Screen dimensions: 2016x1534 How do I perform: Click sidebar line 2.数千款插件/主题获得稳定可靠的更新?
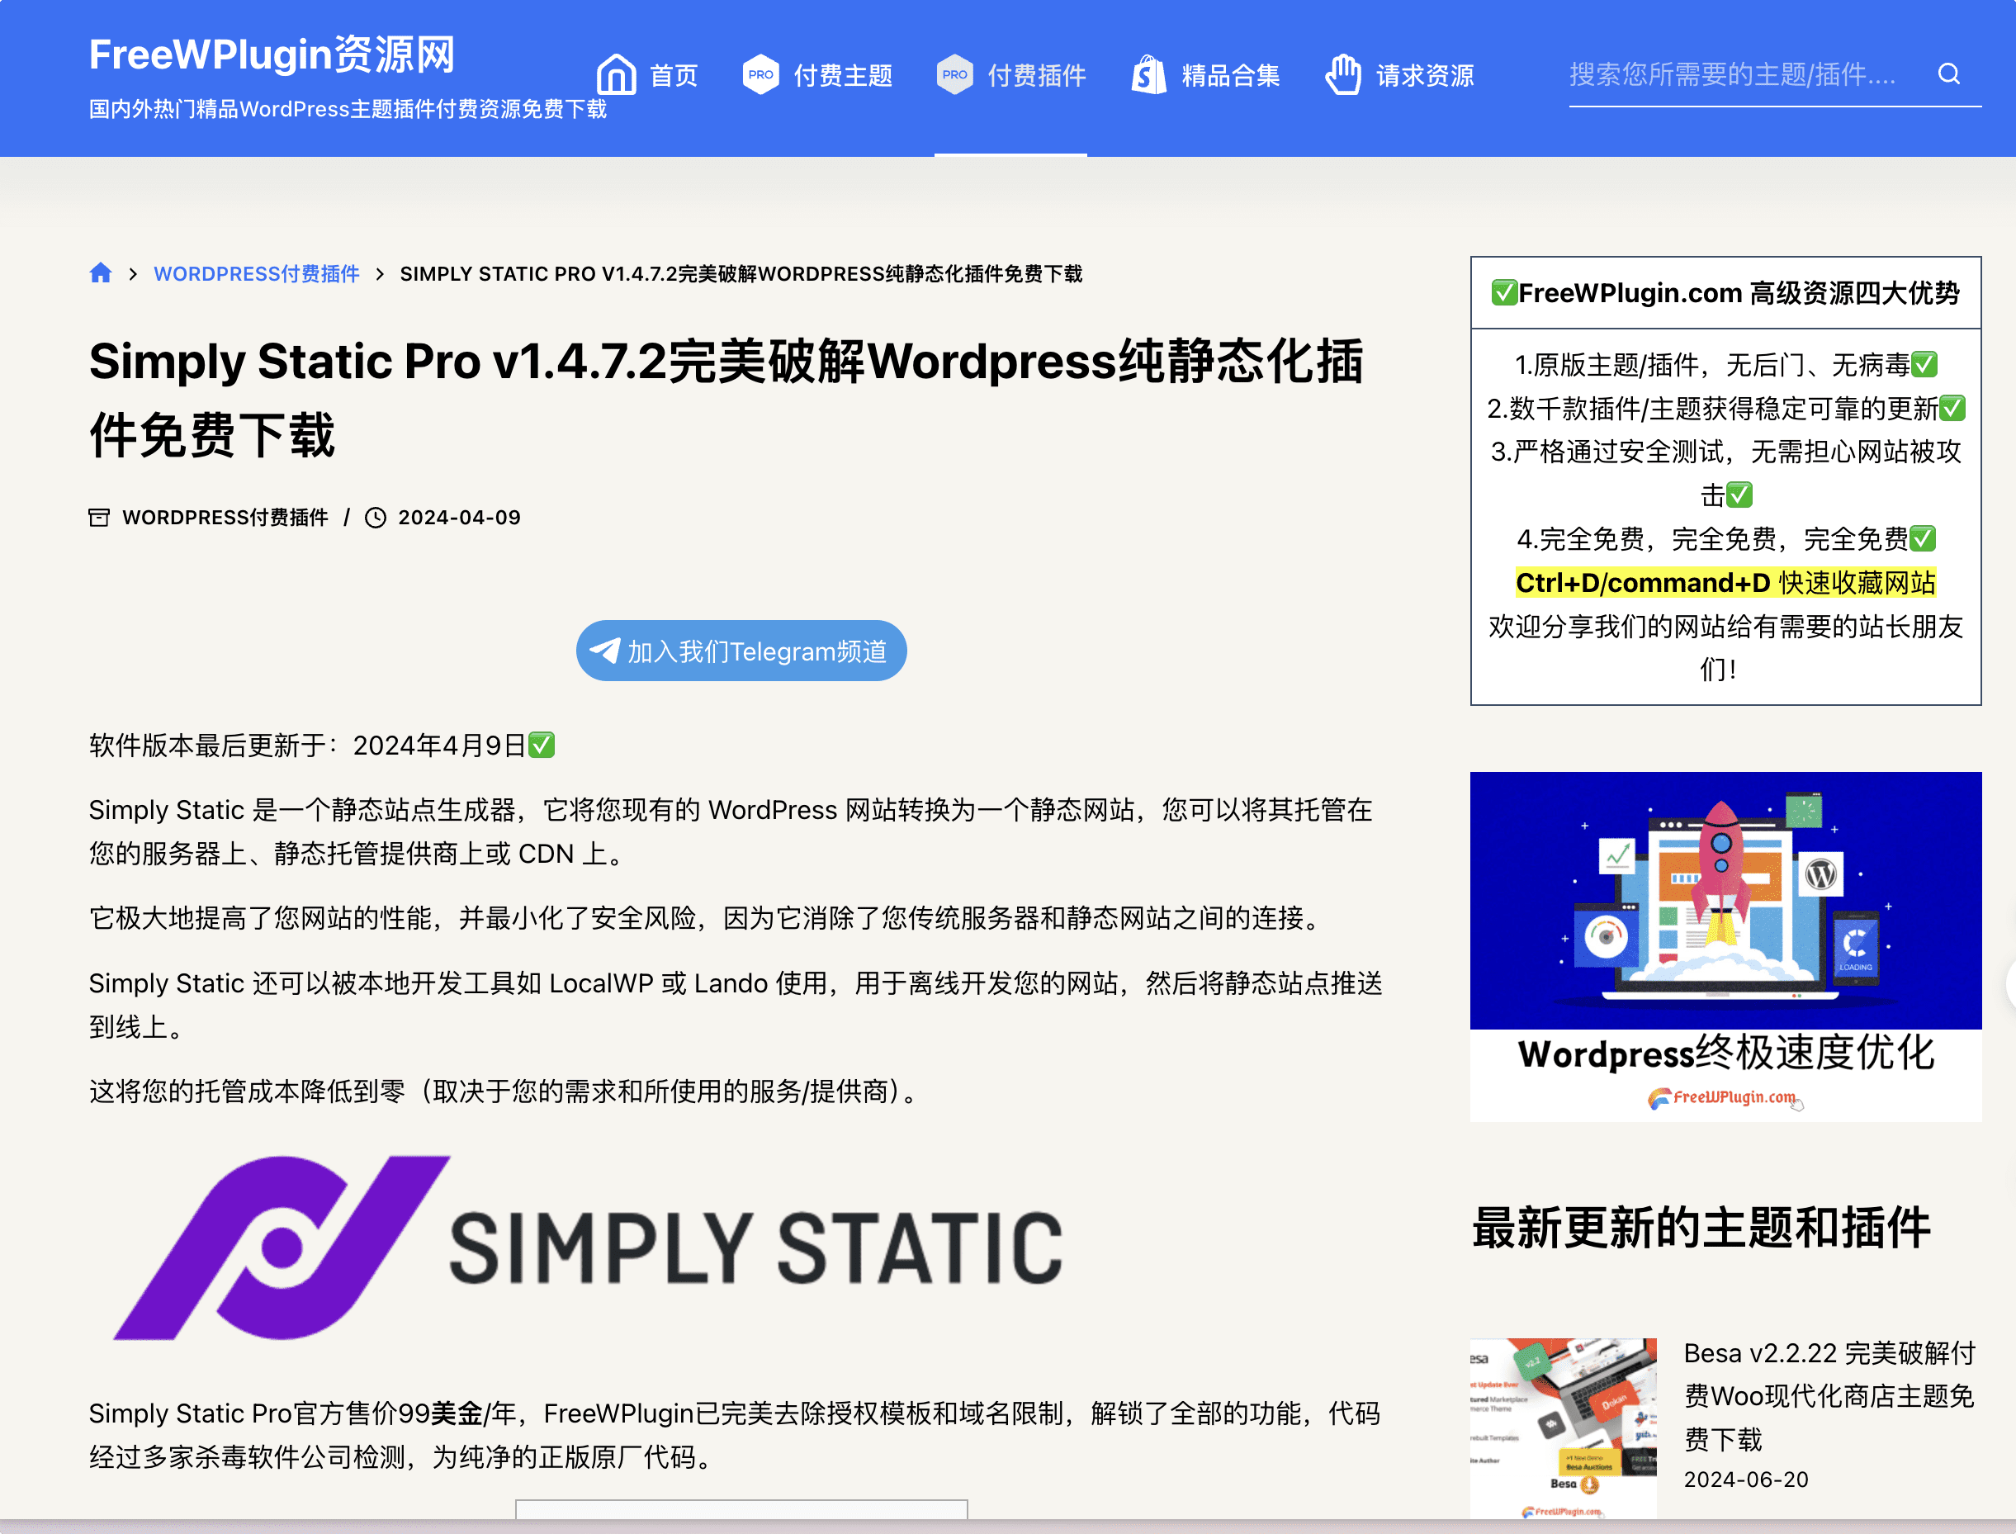click(1725, 408)
